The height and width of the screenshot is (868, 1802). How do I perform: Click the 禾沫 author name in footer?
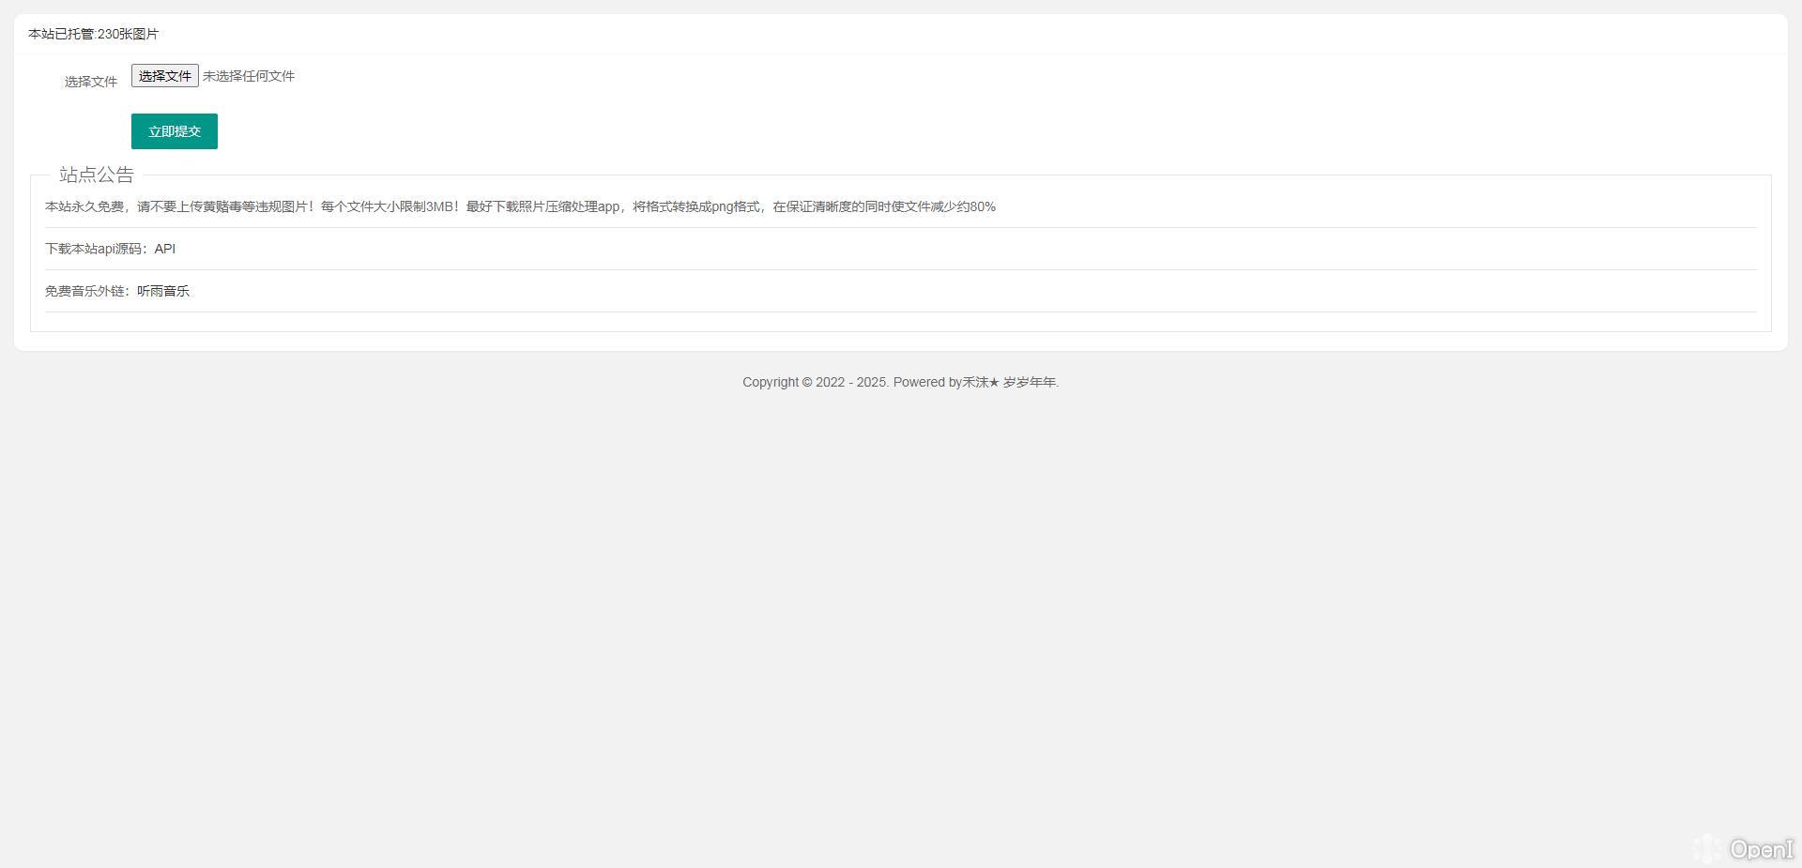tap(975, 382)
